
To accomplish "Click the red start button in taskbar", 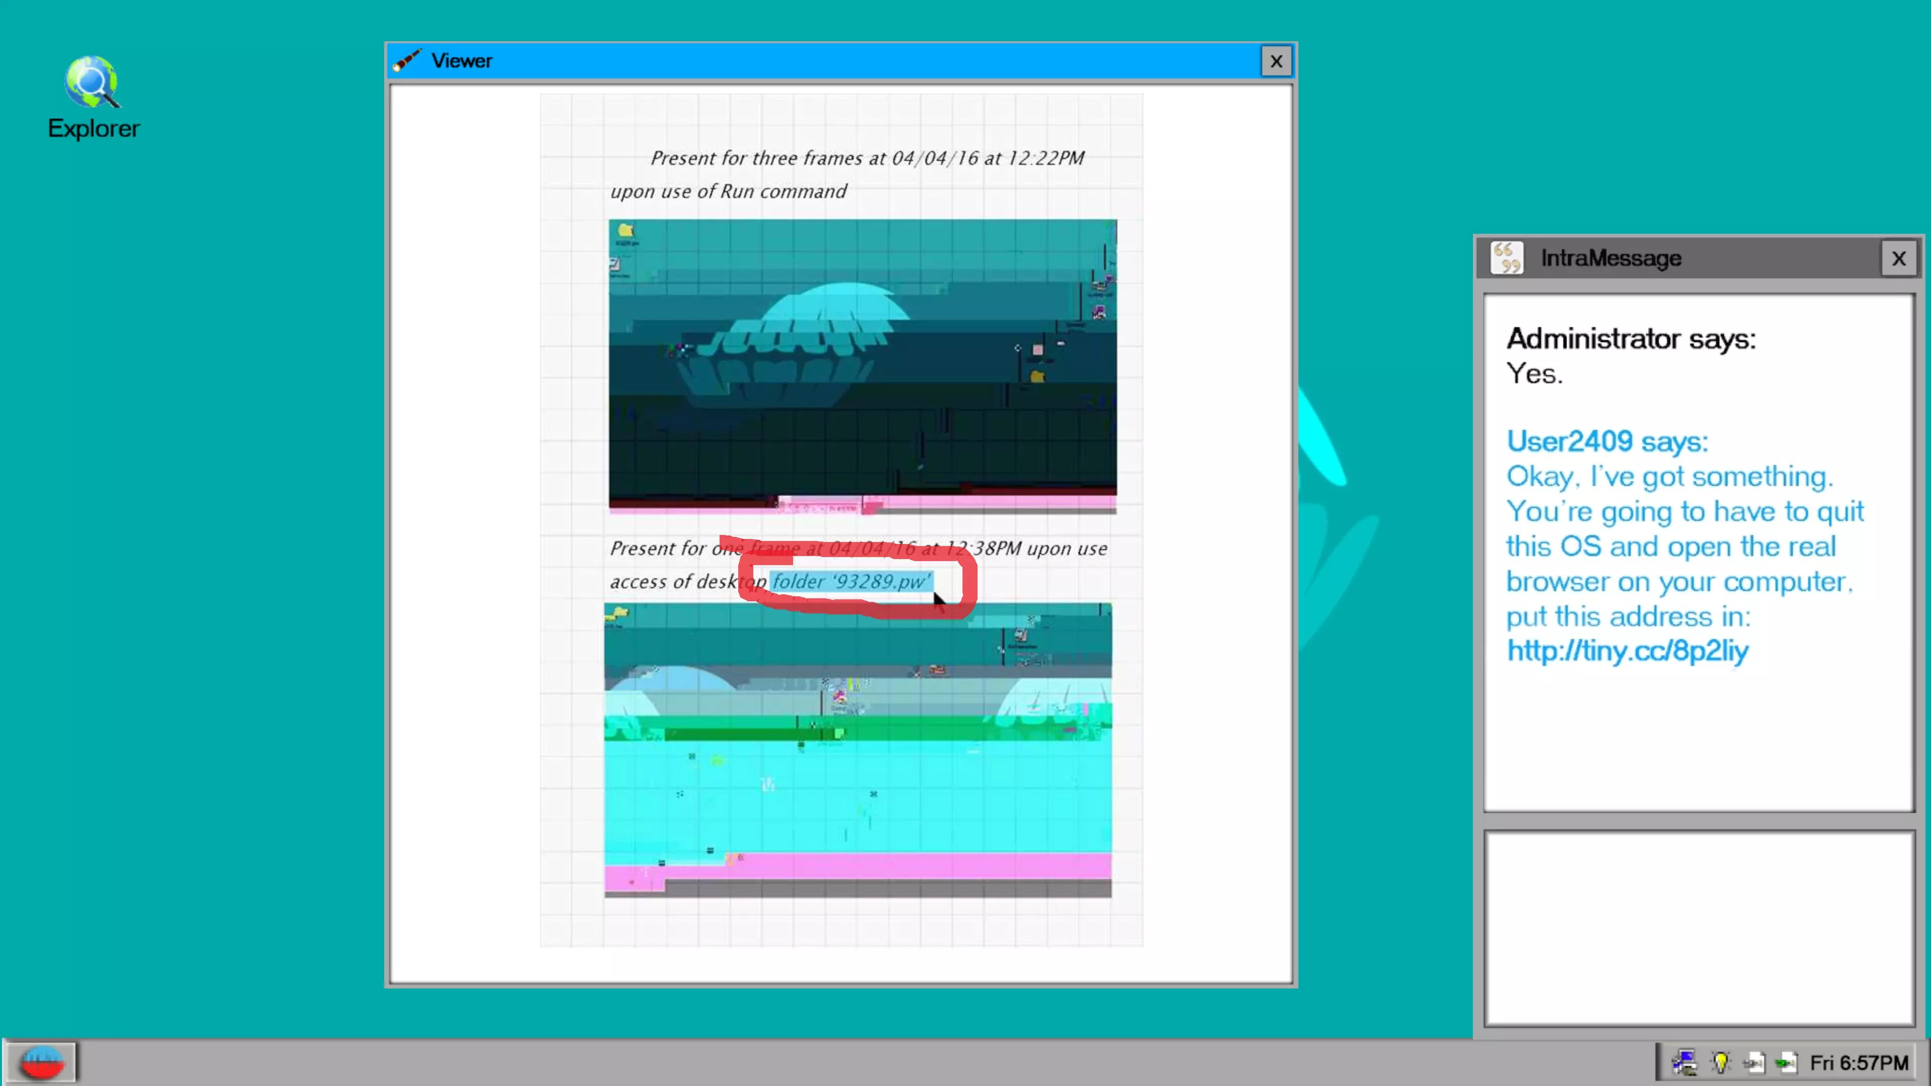I will [43, 1062].
